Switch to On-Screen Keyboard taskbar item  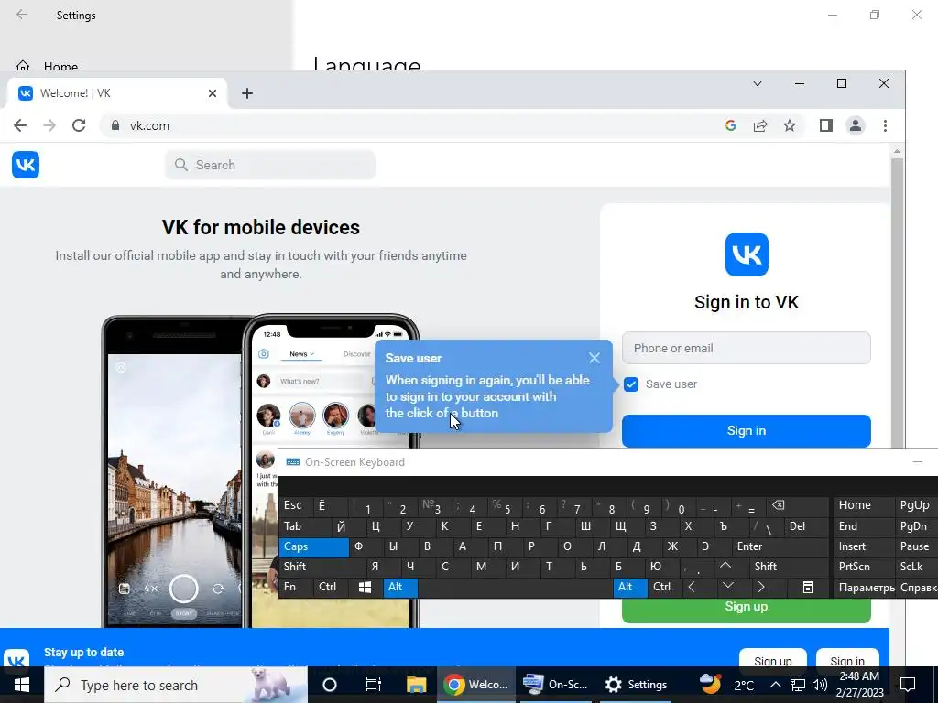[556, 685]
